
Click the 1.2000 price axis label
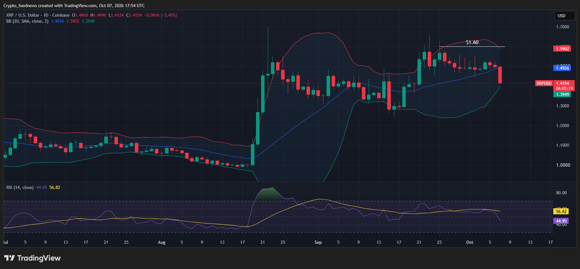pyautogui.click(x=561, y=125)
